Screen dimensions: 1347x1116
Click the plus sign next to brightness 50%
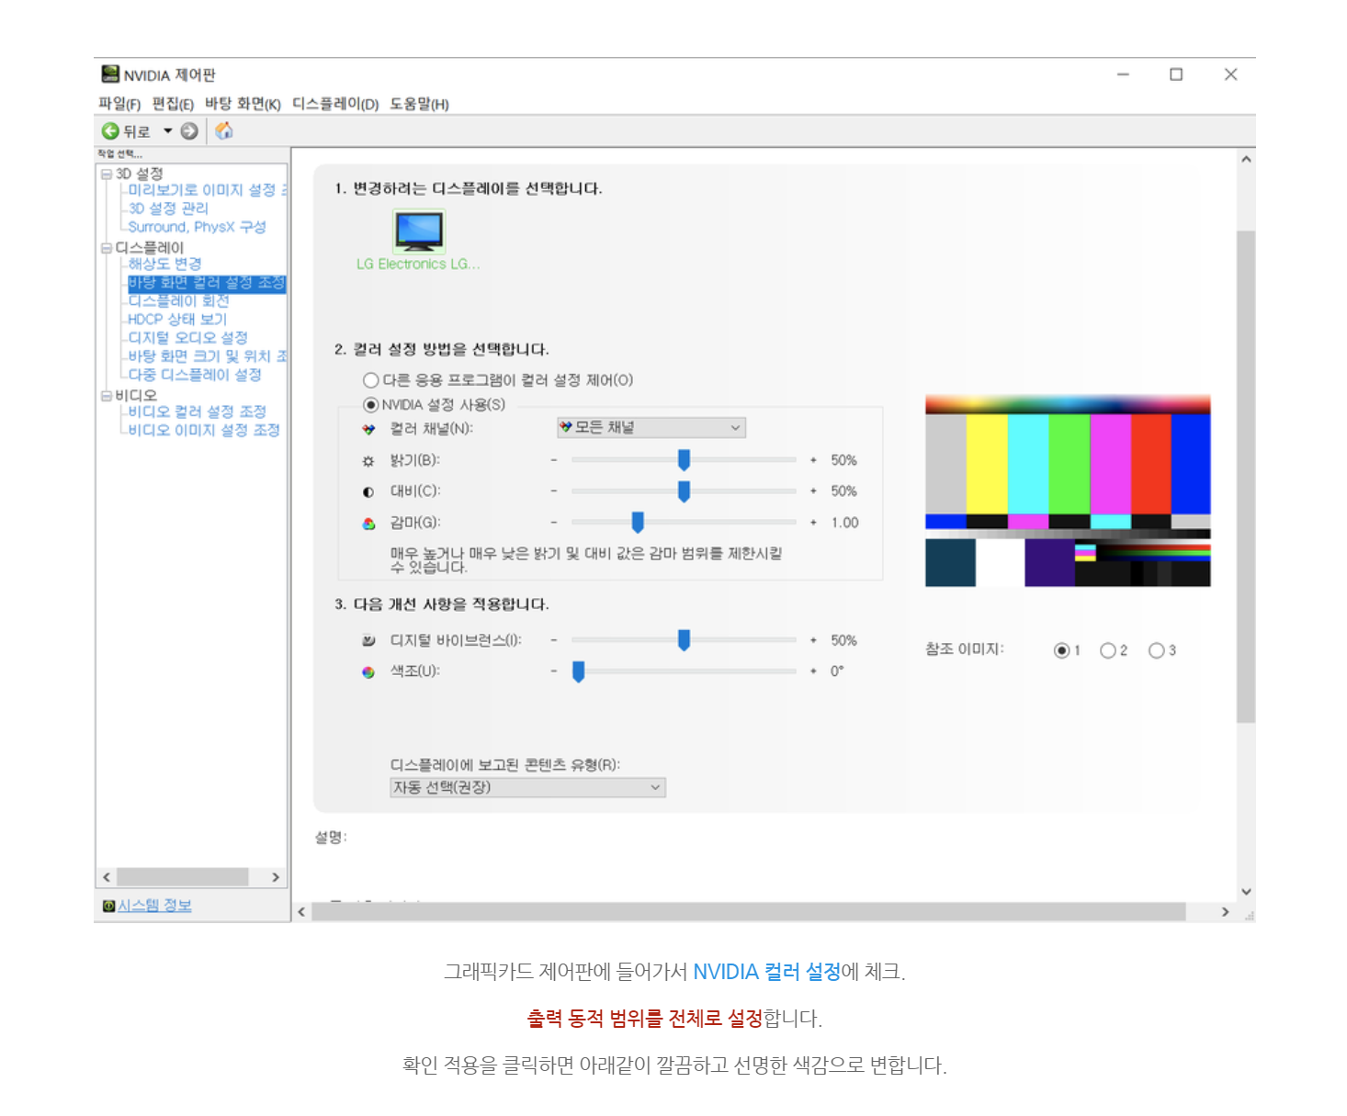(x=813, y=460)
